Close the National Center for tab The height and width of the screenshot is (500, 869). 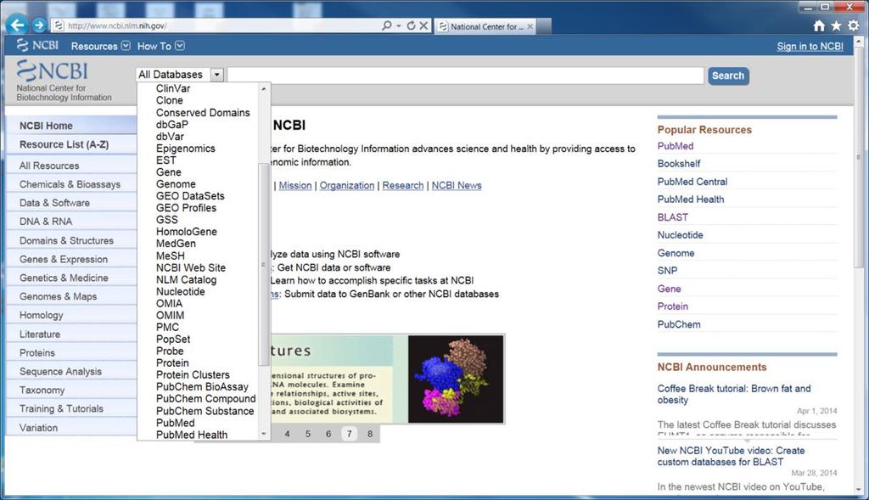530,26
